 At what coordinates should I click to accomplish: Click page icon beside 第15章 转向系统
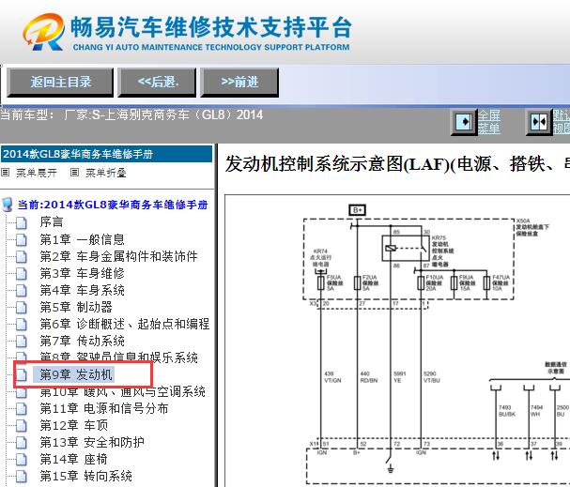(22, 476)
